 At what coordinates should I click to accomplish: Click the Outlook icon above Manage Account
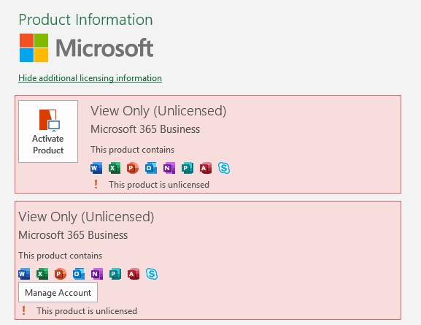(x=79, y=274)
